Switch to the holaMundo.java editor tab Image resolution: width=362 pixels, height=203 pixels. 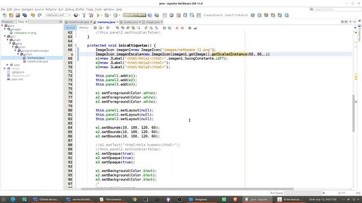79,22
